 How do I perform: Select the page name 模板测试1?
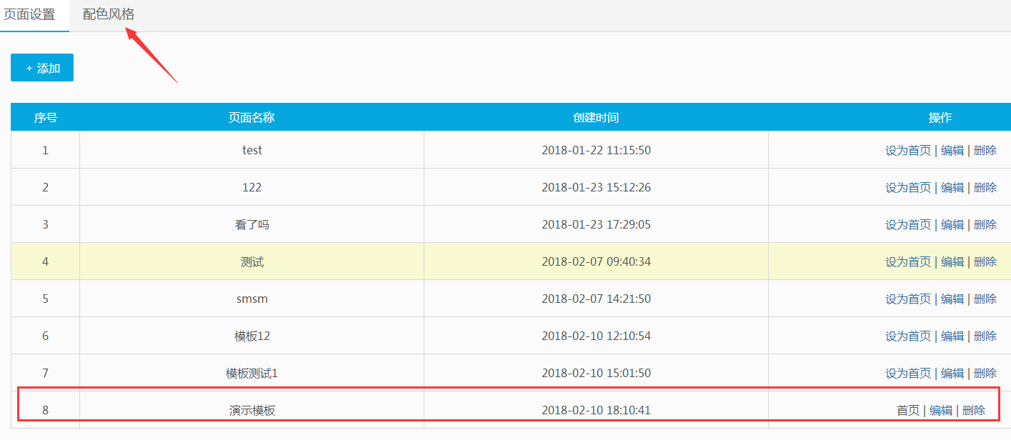point(251,373)
